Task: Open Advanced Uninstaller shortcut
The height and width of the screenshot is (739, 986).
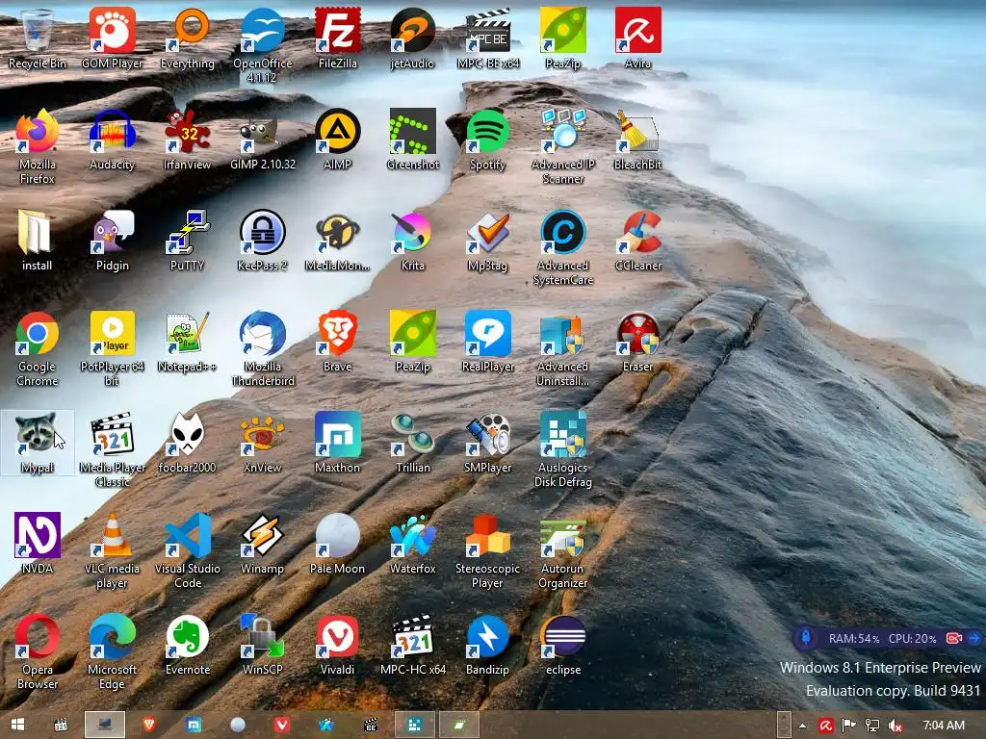Action: (562, 348)
